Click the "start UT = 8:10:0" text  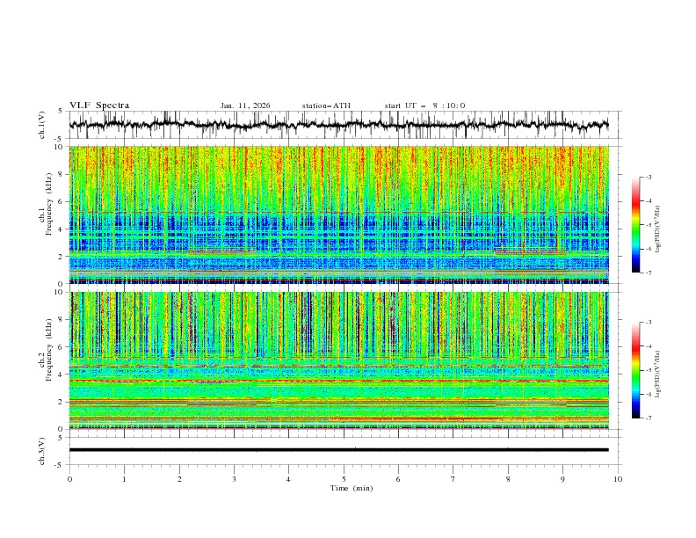(x=424, y=105)
